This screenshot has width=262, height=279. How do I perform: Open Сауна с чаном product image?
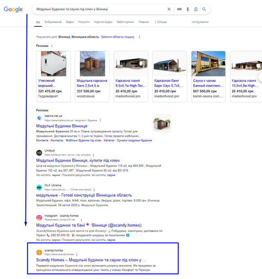[208, 64]
